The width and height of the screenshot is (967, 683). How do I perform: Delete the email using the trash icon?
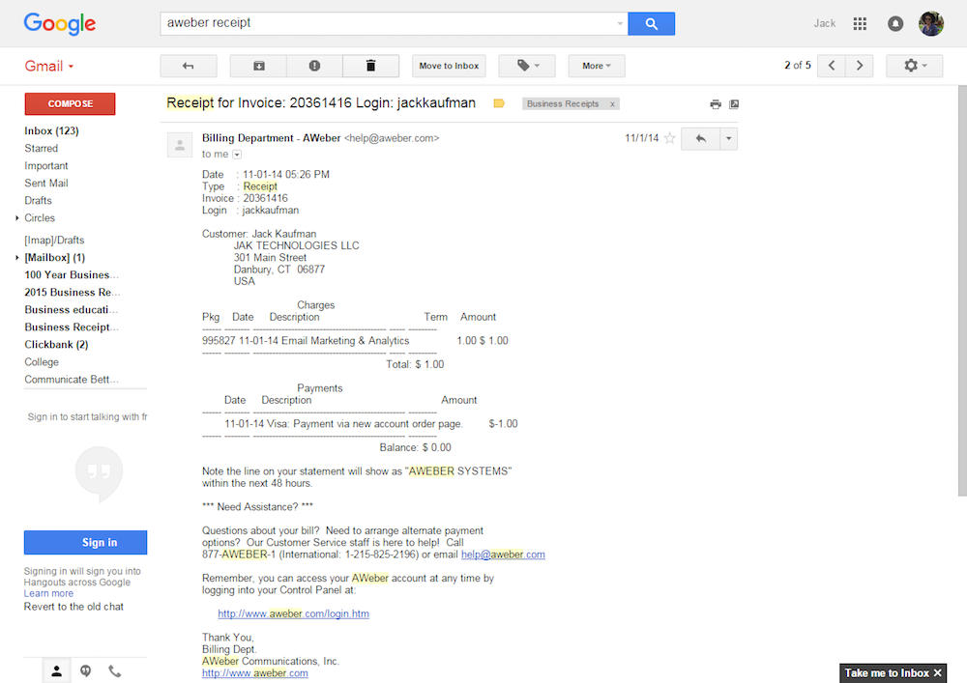(x=370, y=66)
